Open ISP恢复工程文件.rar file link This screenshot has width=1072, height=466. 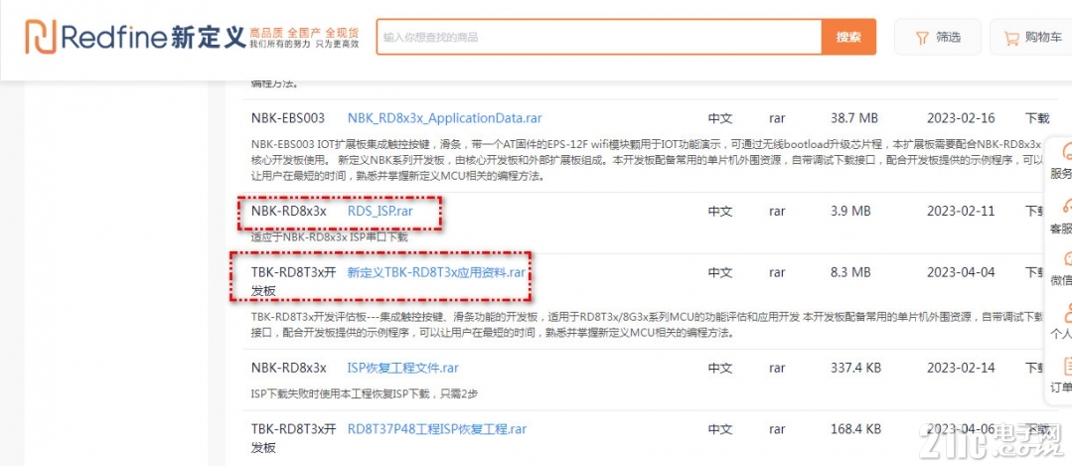point(402,368)
